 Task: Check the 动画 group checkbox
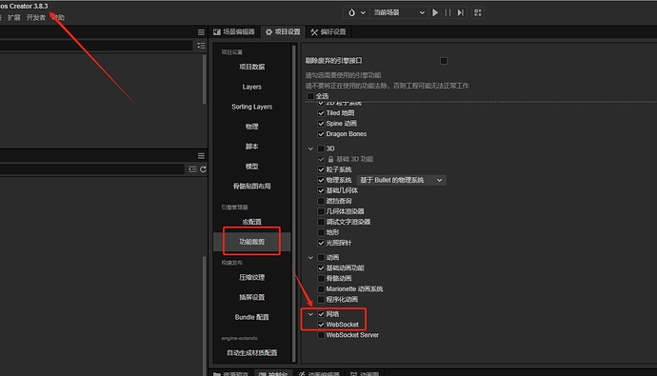(321, 258)
